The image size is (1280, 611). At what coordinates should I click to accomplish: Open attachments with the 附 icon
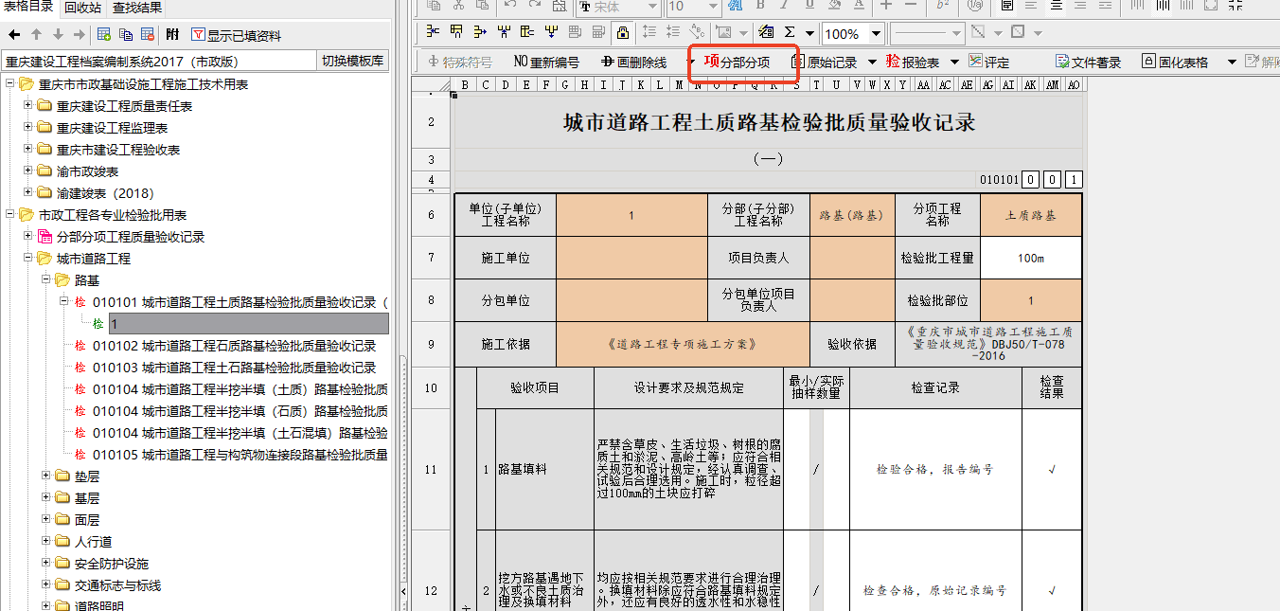(x=172, y=35)
